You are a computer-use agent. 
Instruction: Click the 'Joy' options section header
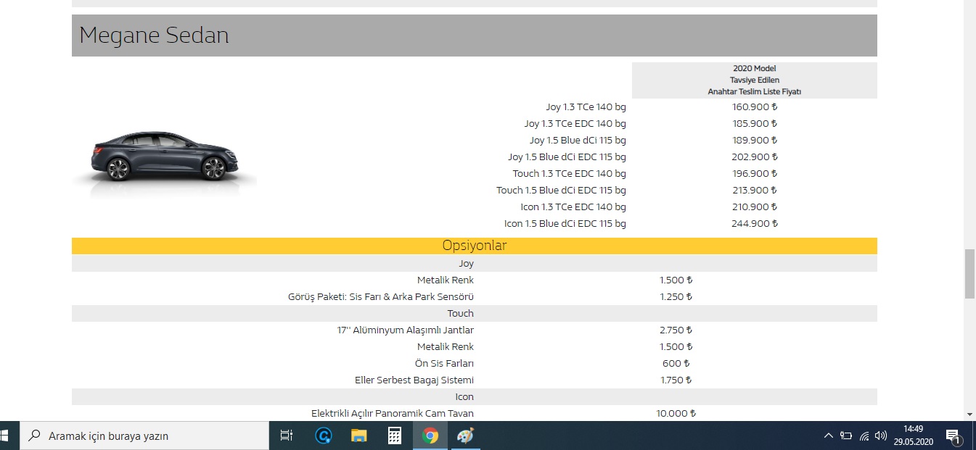click(475, 263)
